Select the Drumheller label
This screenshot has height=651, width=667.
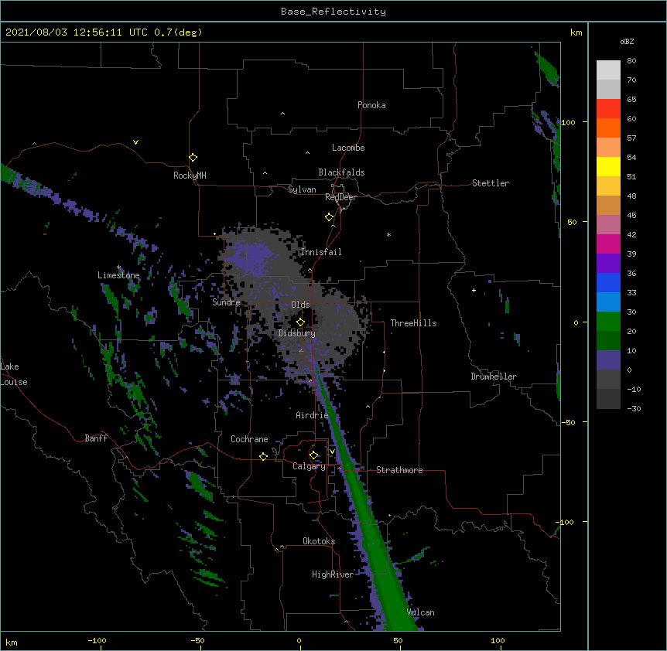(x=494, y=377)
